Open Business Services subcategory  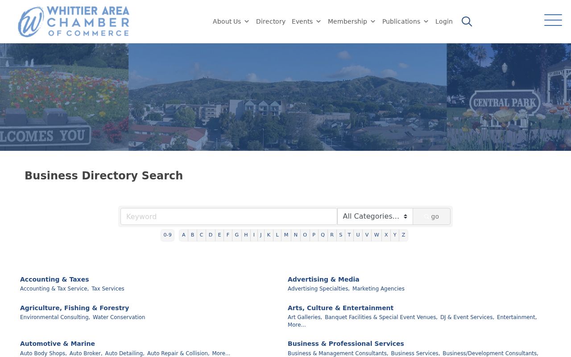(x=415, y=353)
